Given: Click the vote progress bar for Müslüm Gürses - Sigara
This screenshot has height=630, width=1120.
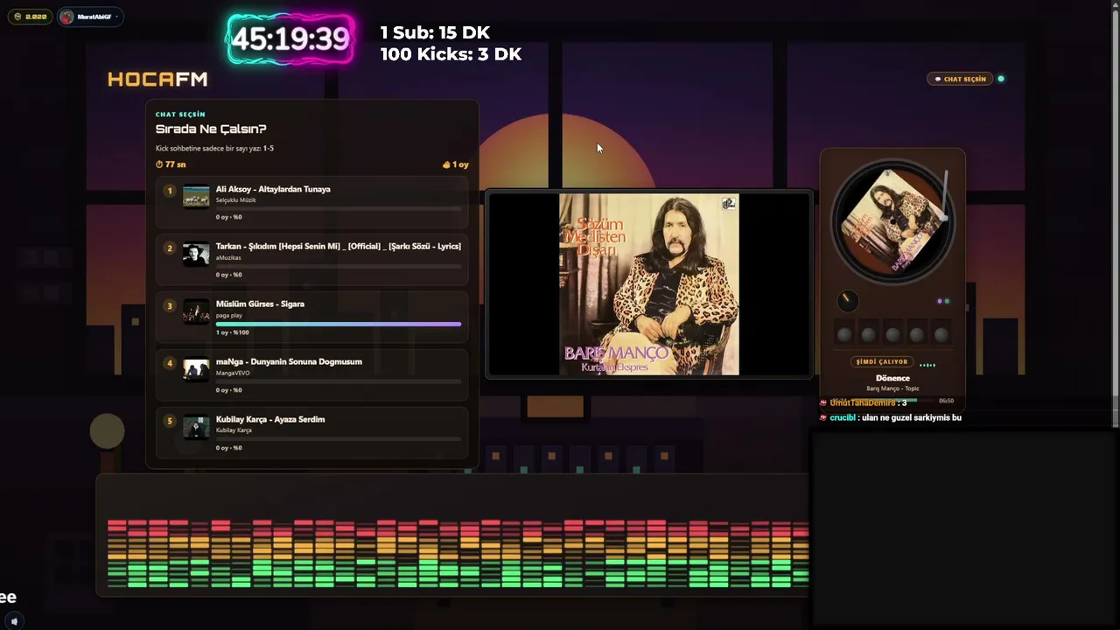Looking at the screenshot, I should [339, 324].
